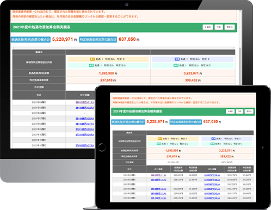This screenshot has width=271, height=210.
Task: Click blue 処遇改善加算 total label on monitor
Action: click(30, 40)
